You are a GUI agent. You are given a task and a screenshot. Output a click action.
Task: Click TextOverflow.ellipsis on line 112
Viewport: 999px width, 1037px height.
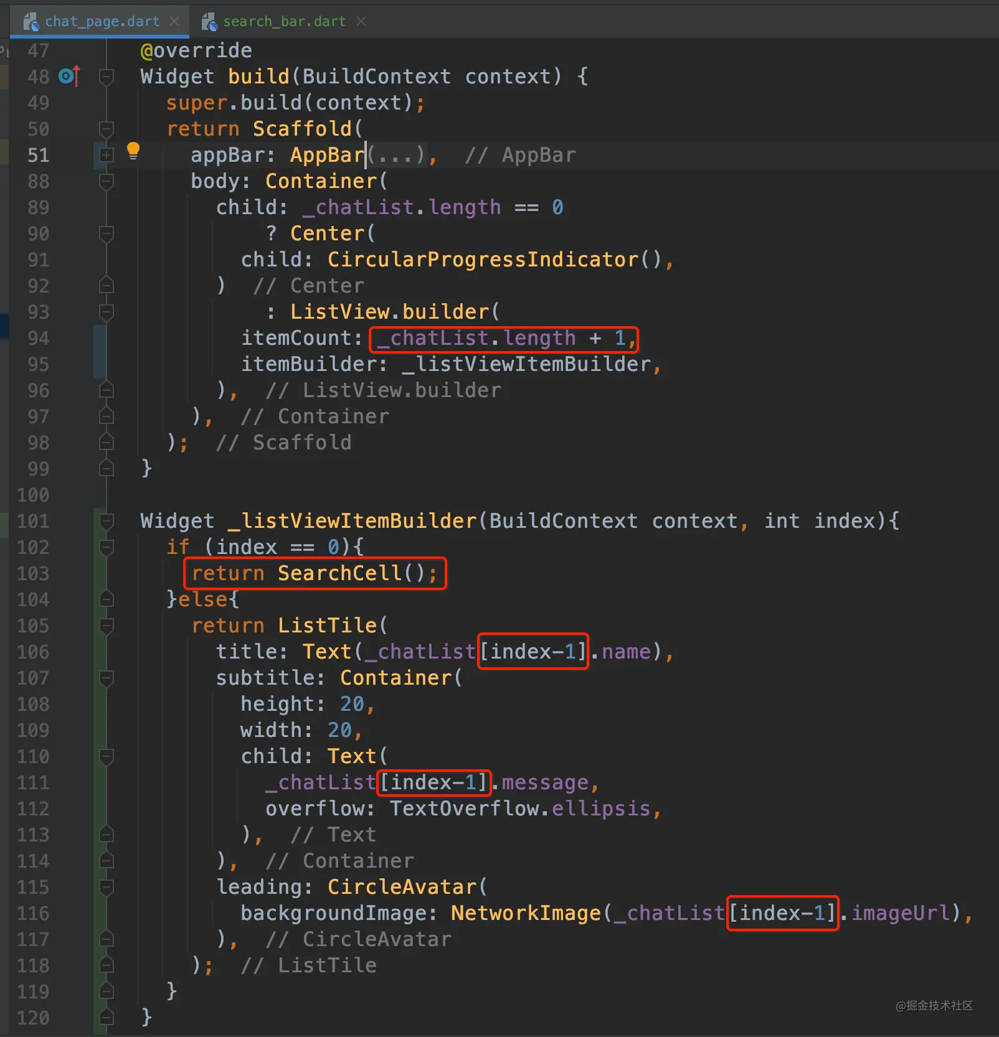(x=520, y=809)
